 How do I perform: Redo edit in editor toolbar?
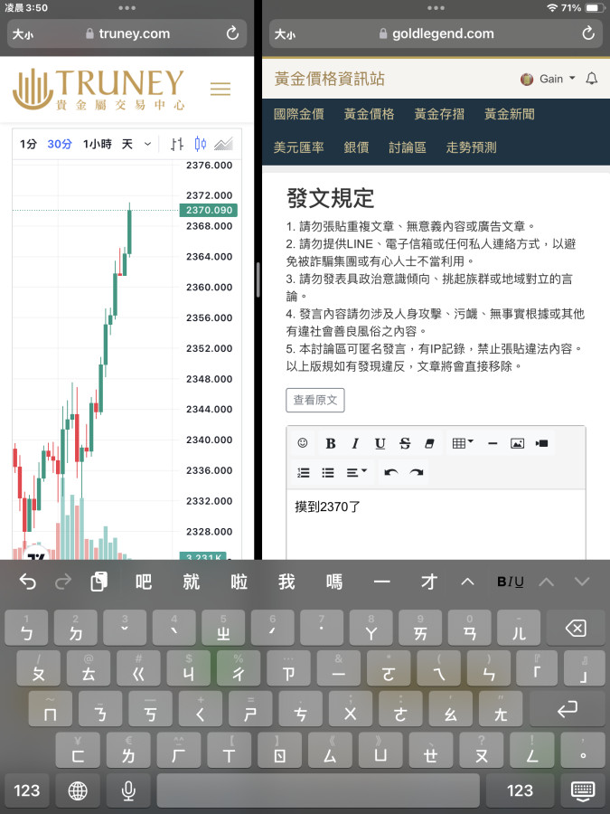click(416, 472)
